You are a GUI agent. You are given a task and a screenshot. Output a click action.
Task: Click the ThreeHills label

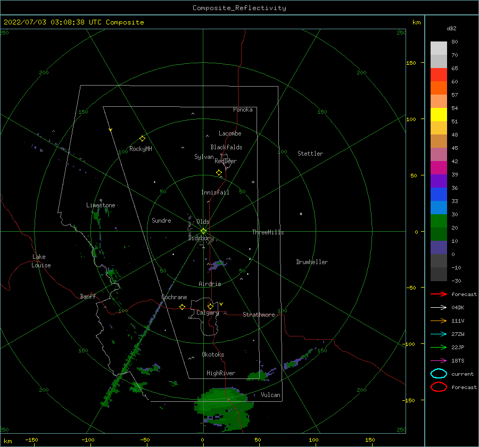tap(268, 232)
